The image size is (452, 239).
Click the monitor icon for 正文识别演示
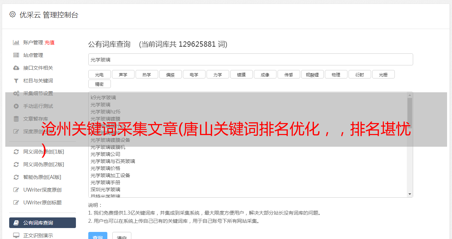click(x=16, y=235)
